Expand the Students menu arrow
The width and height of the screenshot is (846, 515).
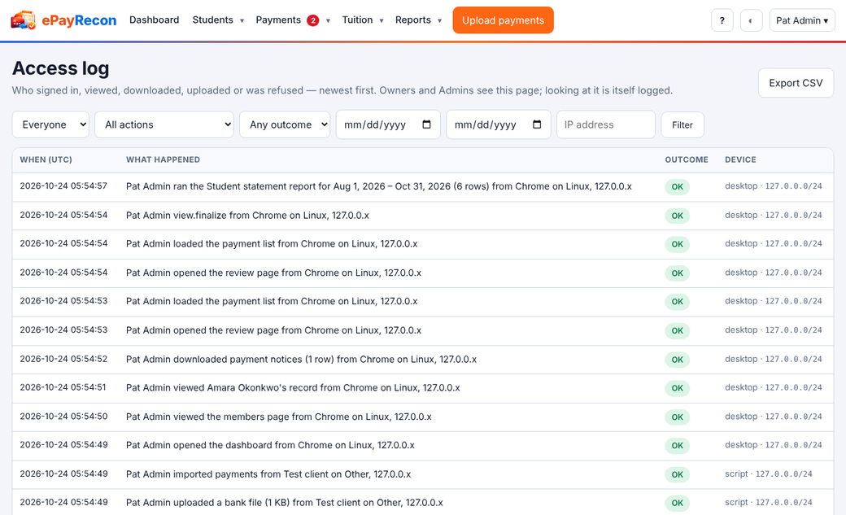pos(242,21)
